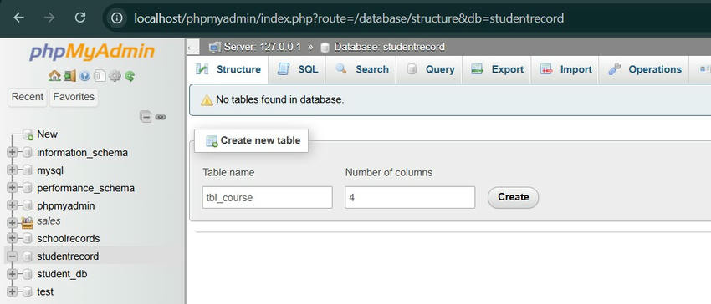711x304 pixels.
Task: Click the site information icon in address bar
Action: (117, 18)
